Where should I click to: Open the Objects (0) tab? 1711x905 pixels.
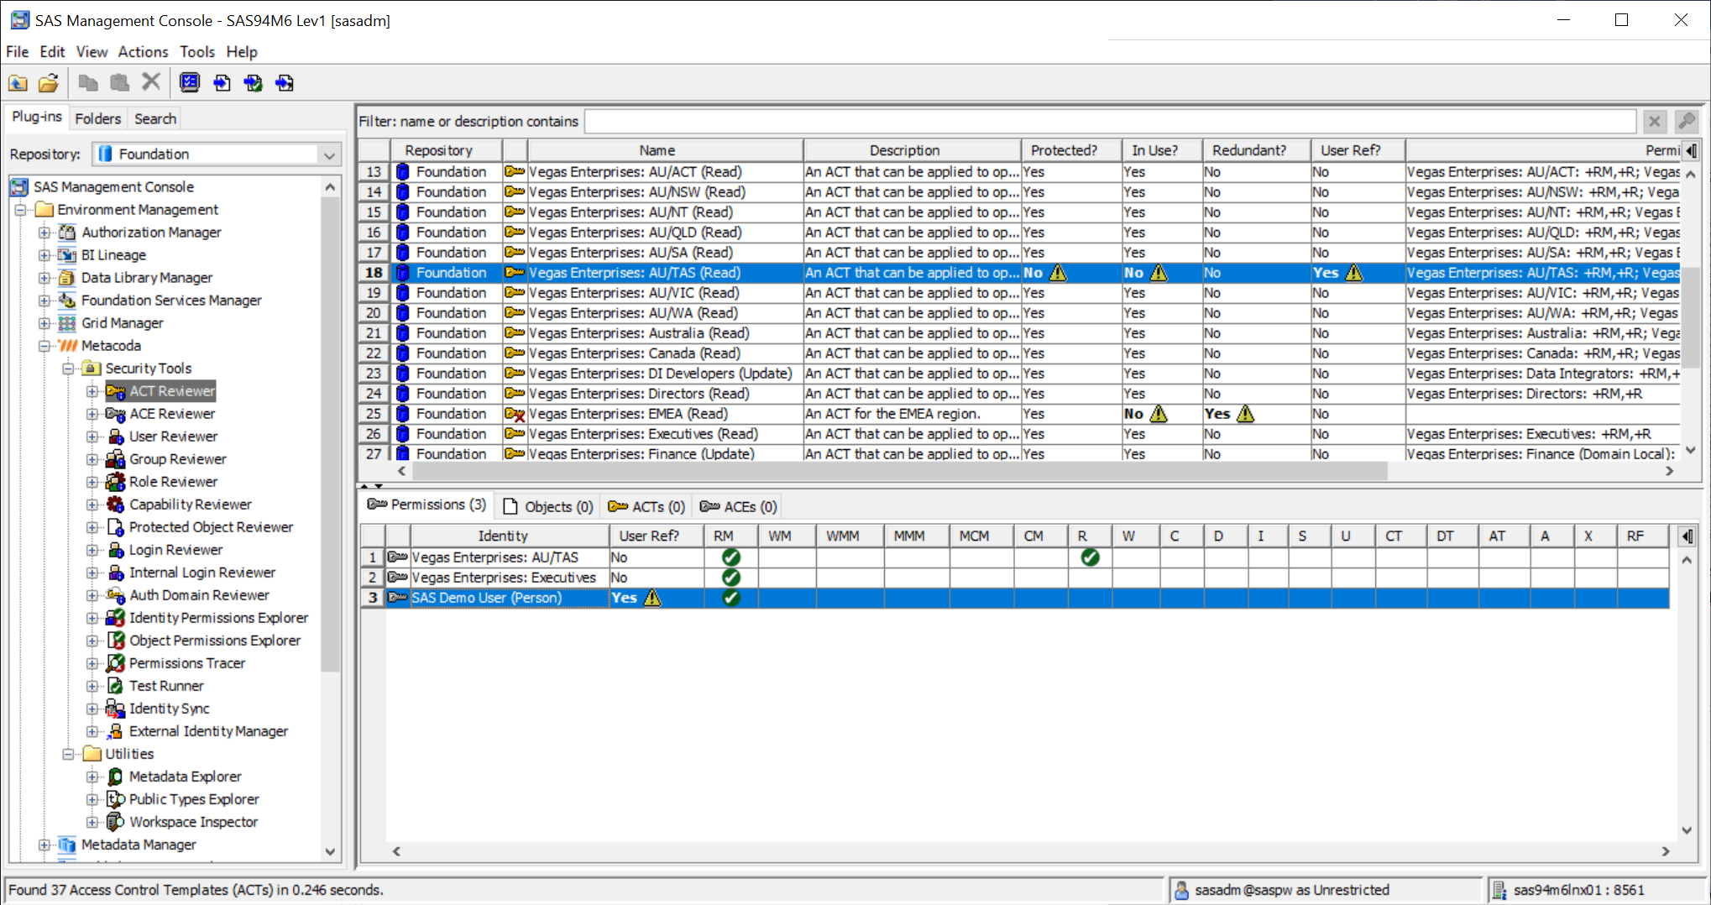pos(547,506)
